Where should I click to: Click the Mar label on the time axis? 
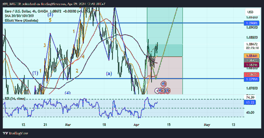68,125
